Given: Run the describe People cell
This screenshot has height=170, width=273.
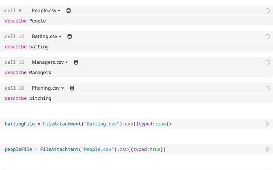Looking at the screenshot, I should pos(267,11).
